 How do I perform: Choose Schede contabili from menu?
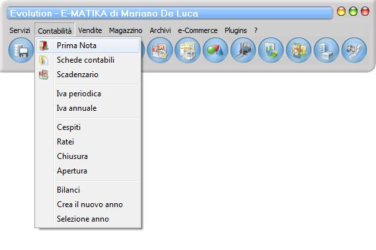[88, 60]
